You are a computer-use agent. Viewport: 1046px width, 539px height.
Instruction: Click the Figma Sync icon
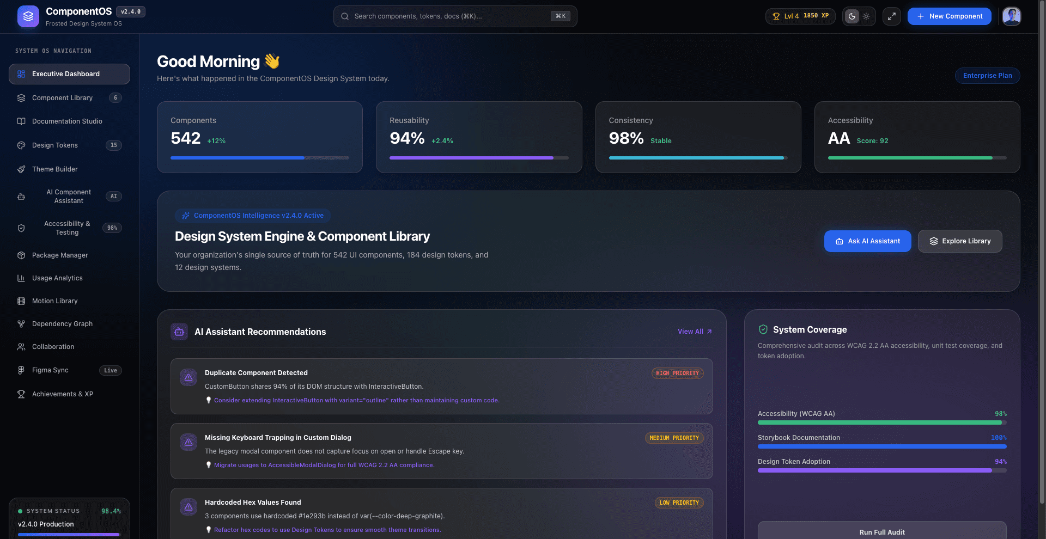[21, 370]
